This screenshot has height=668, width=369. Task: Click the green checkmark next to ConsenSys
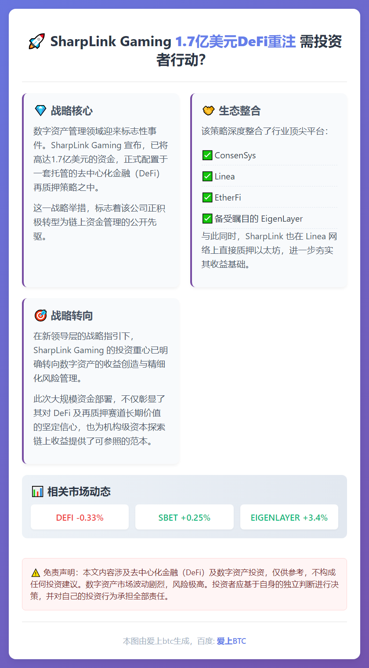pyautogui.click(x=207, y=155)
